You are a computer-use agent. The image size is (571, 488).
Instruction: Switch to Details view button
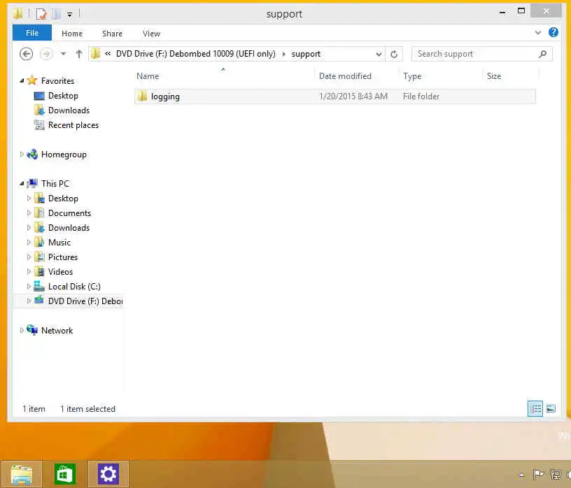pyautogui.click(x=535, y=409)
